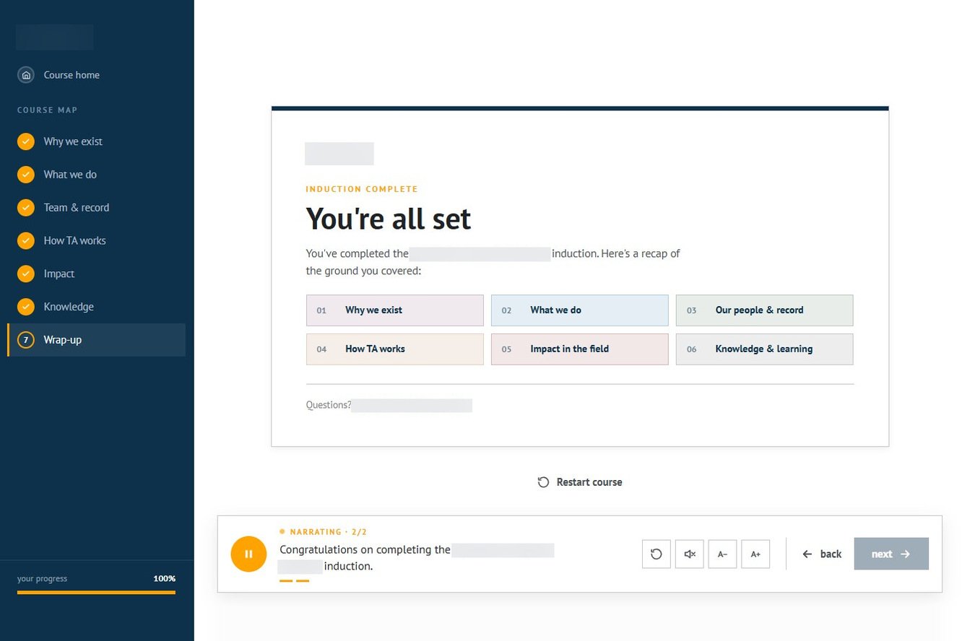Click the your progress bar
The height and width of the screenshot is (641, 962).
tap(96, 593)
